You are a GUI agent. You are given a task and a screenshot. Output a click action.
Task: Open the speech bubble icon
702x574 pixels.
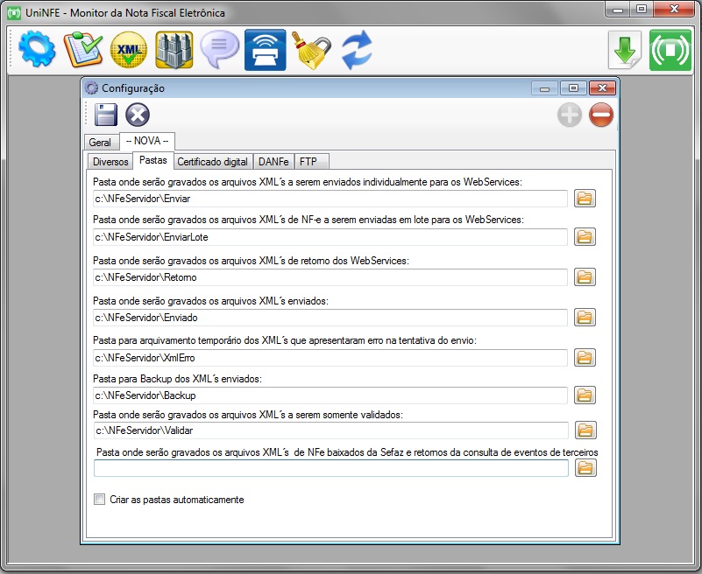[x=219, y=50]
